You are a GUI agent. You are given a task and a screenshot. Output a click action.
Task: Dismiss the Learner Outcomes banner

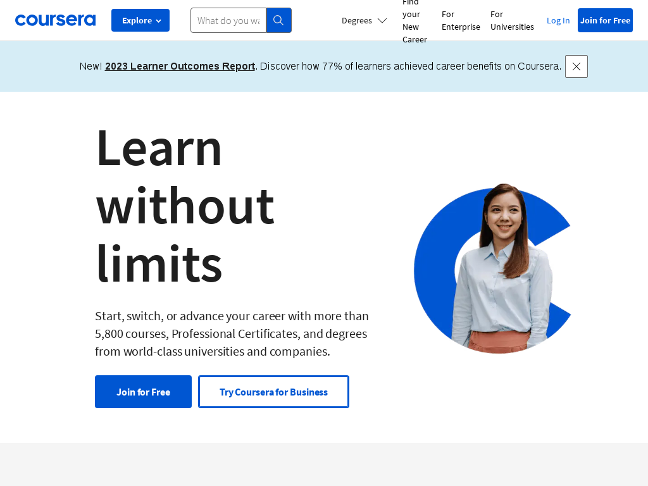click(x=576, y=66)
